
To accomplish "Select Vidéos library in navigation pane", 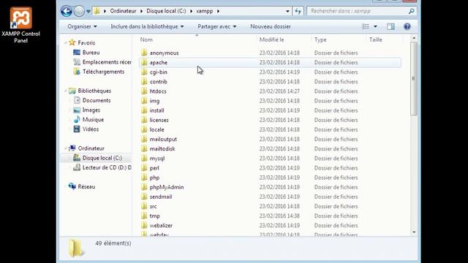I will 91,129.
